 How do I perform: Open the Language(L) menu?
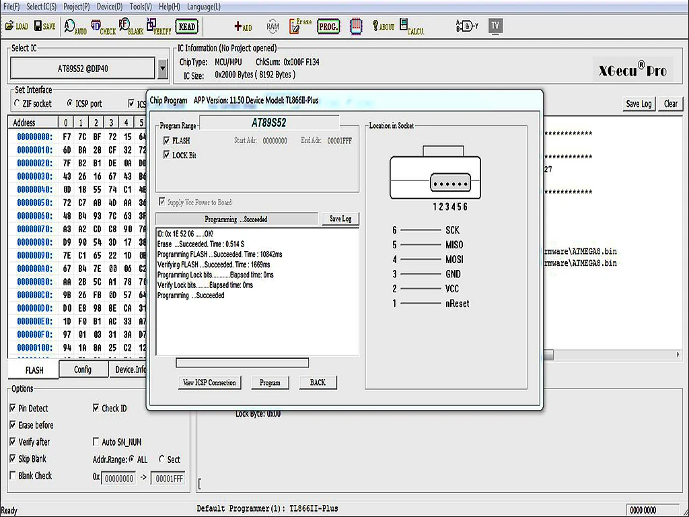[204, 7]
